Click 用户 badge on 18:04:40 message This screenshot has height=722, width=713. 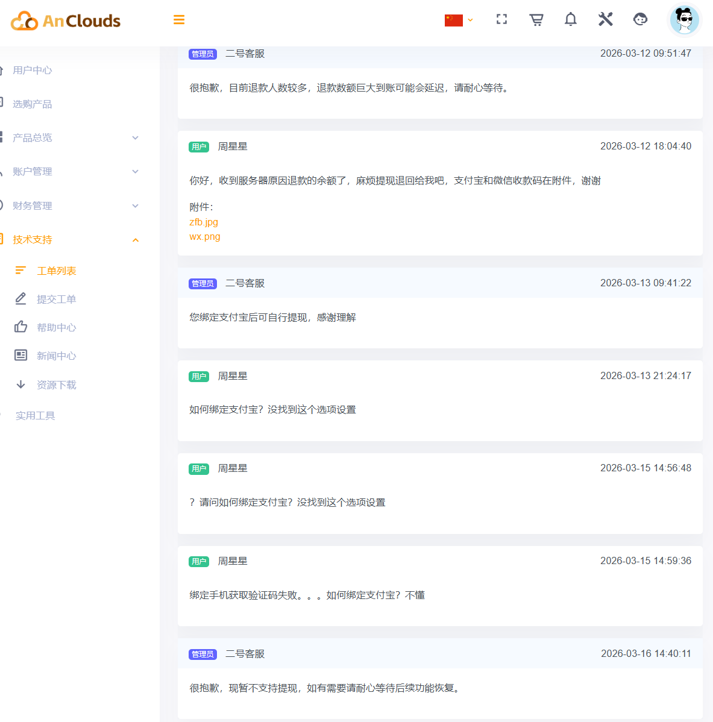(x=199, y=147)
